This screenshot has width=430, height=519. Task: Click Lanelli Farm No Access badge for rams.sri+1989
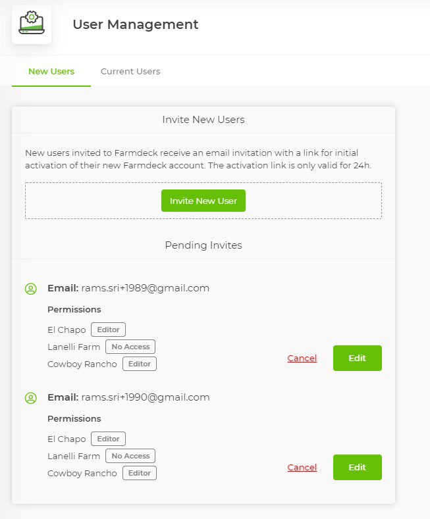pos(130,347)
